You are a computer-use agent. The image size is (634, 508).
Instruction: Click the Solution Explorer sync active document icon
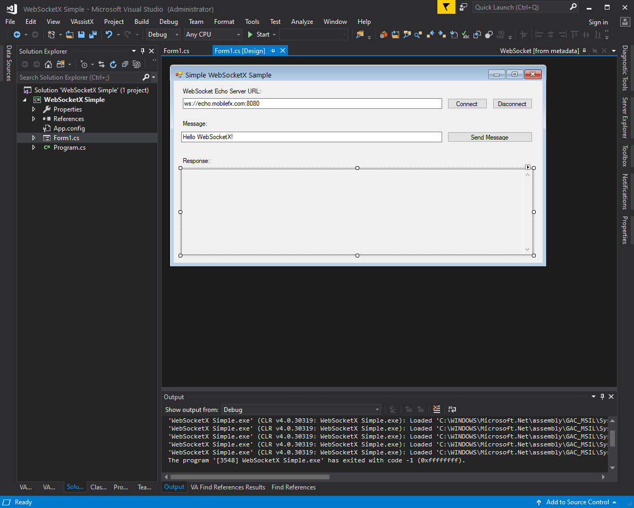coord(102,64)
